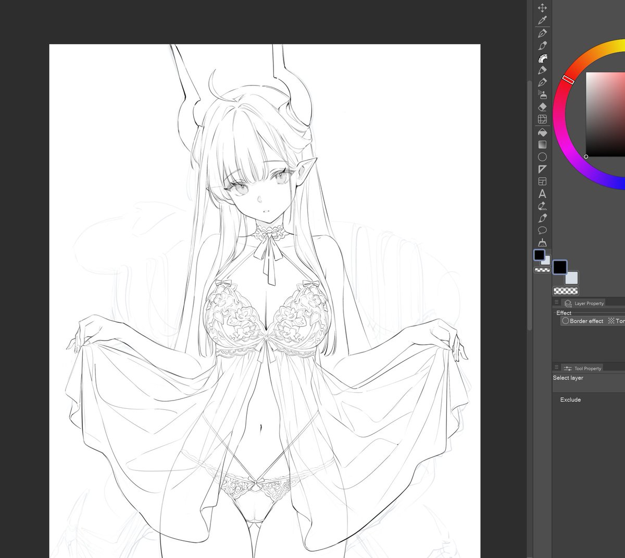Select the Text tool
Screen dimensions: 625x558
coord(542,193)
